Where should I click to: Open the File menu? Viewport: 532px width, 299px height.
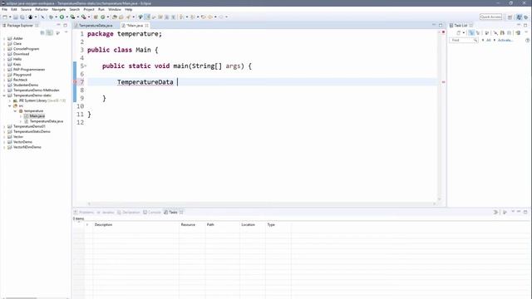[4, 9]
